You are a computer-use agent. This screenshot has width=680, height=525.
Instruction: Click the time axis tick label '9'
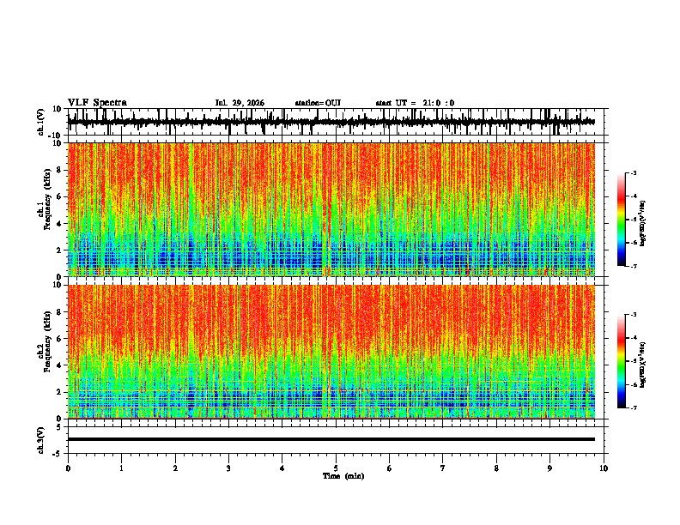(x=549, y=468)
